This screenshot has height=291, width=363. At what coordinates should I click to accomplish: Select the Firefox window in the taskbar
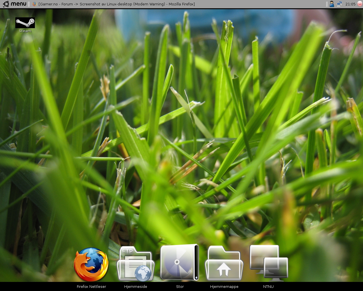114,4
